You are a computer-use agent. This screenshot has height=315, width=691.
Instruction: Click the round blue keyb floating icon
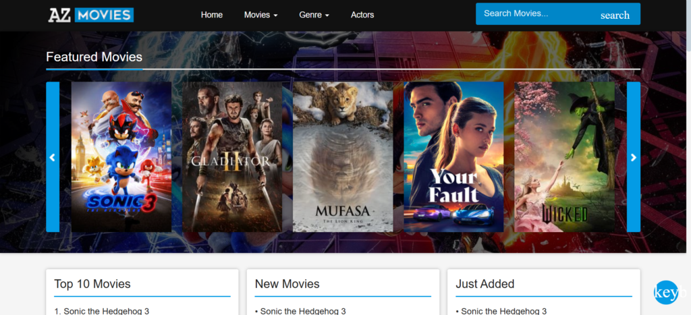pos(666,293)
